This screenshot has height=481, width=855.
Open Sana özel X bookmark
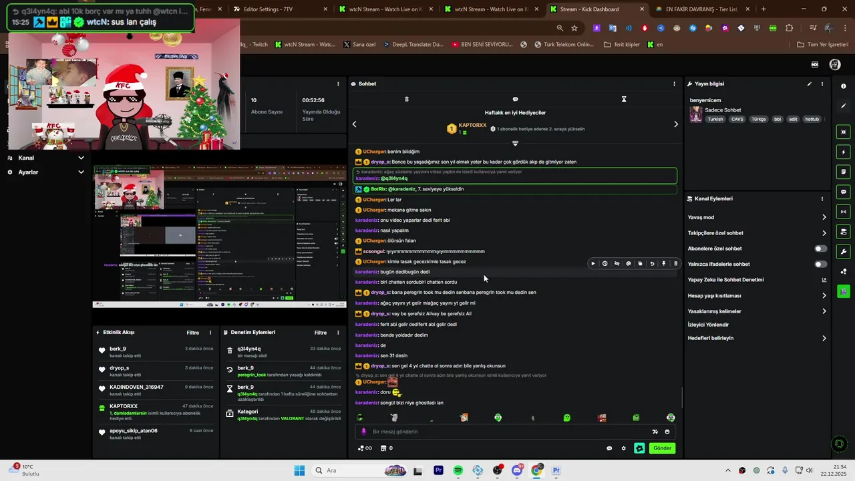click(359, 45)
